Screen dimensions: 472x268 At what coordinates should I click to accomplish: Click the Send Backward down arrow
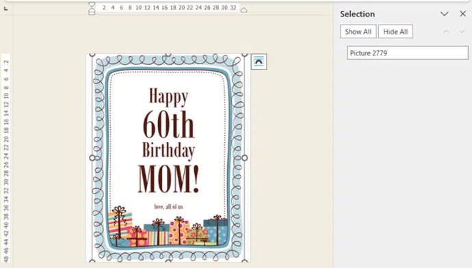pos(462,31)
